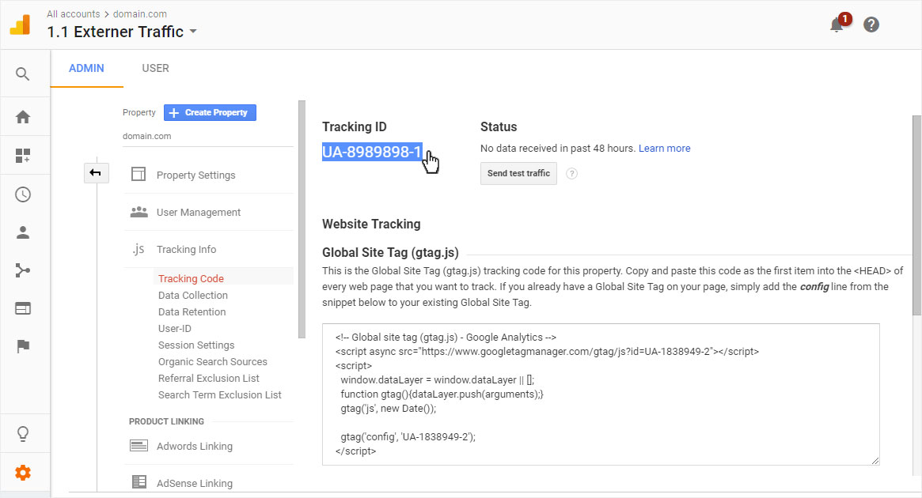Click the AdSense Linking icon
922x498 pixels.
(139, 482)
